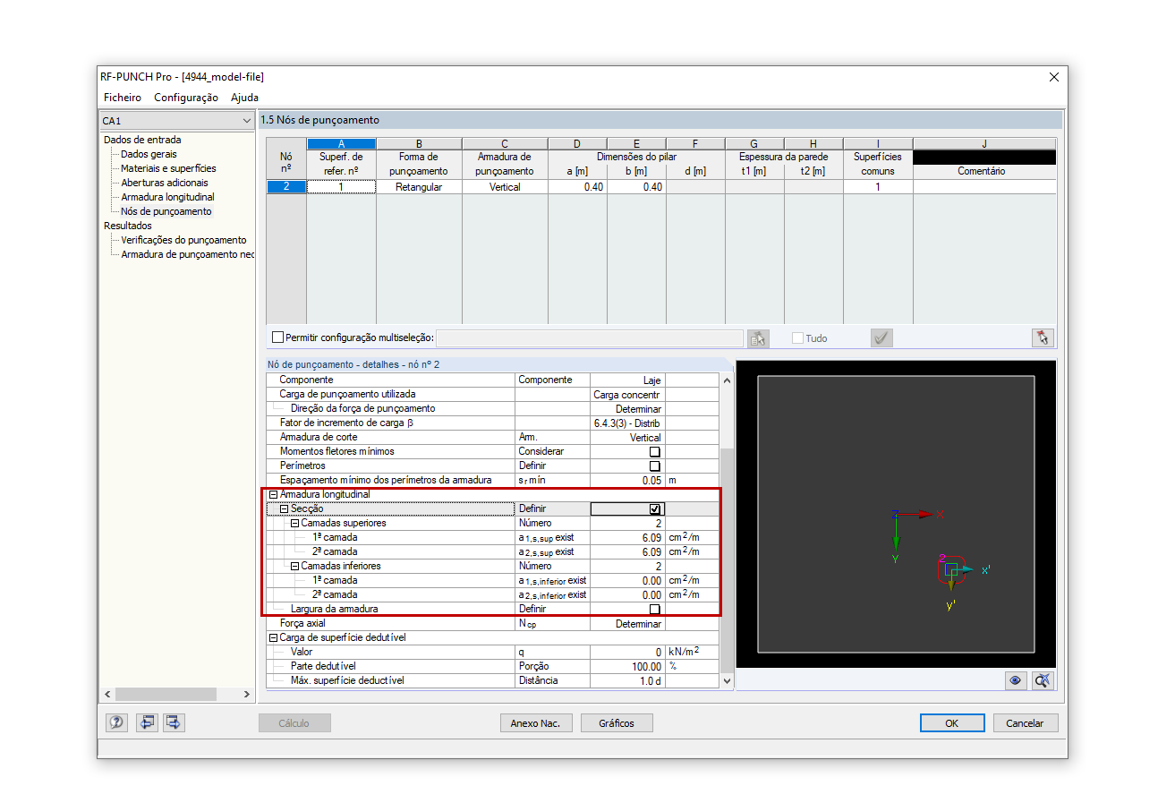Viewport: 1175px width, 803px height.
Task: Go to next window arrow icon
Action: [174, 722]
